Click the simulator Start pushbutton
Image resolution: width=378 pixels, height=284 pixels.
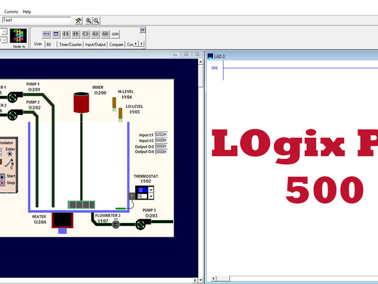2,177
